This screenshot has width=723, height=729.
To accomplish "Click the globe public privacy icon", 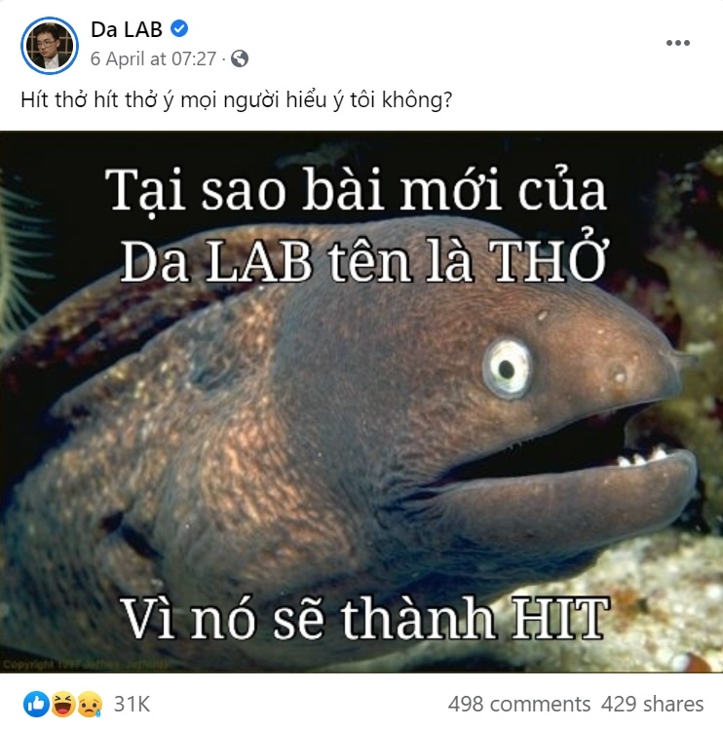I will pyautogui.click(x=240, y=58).
